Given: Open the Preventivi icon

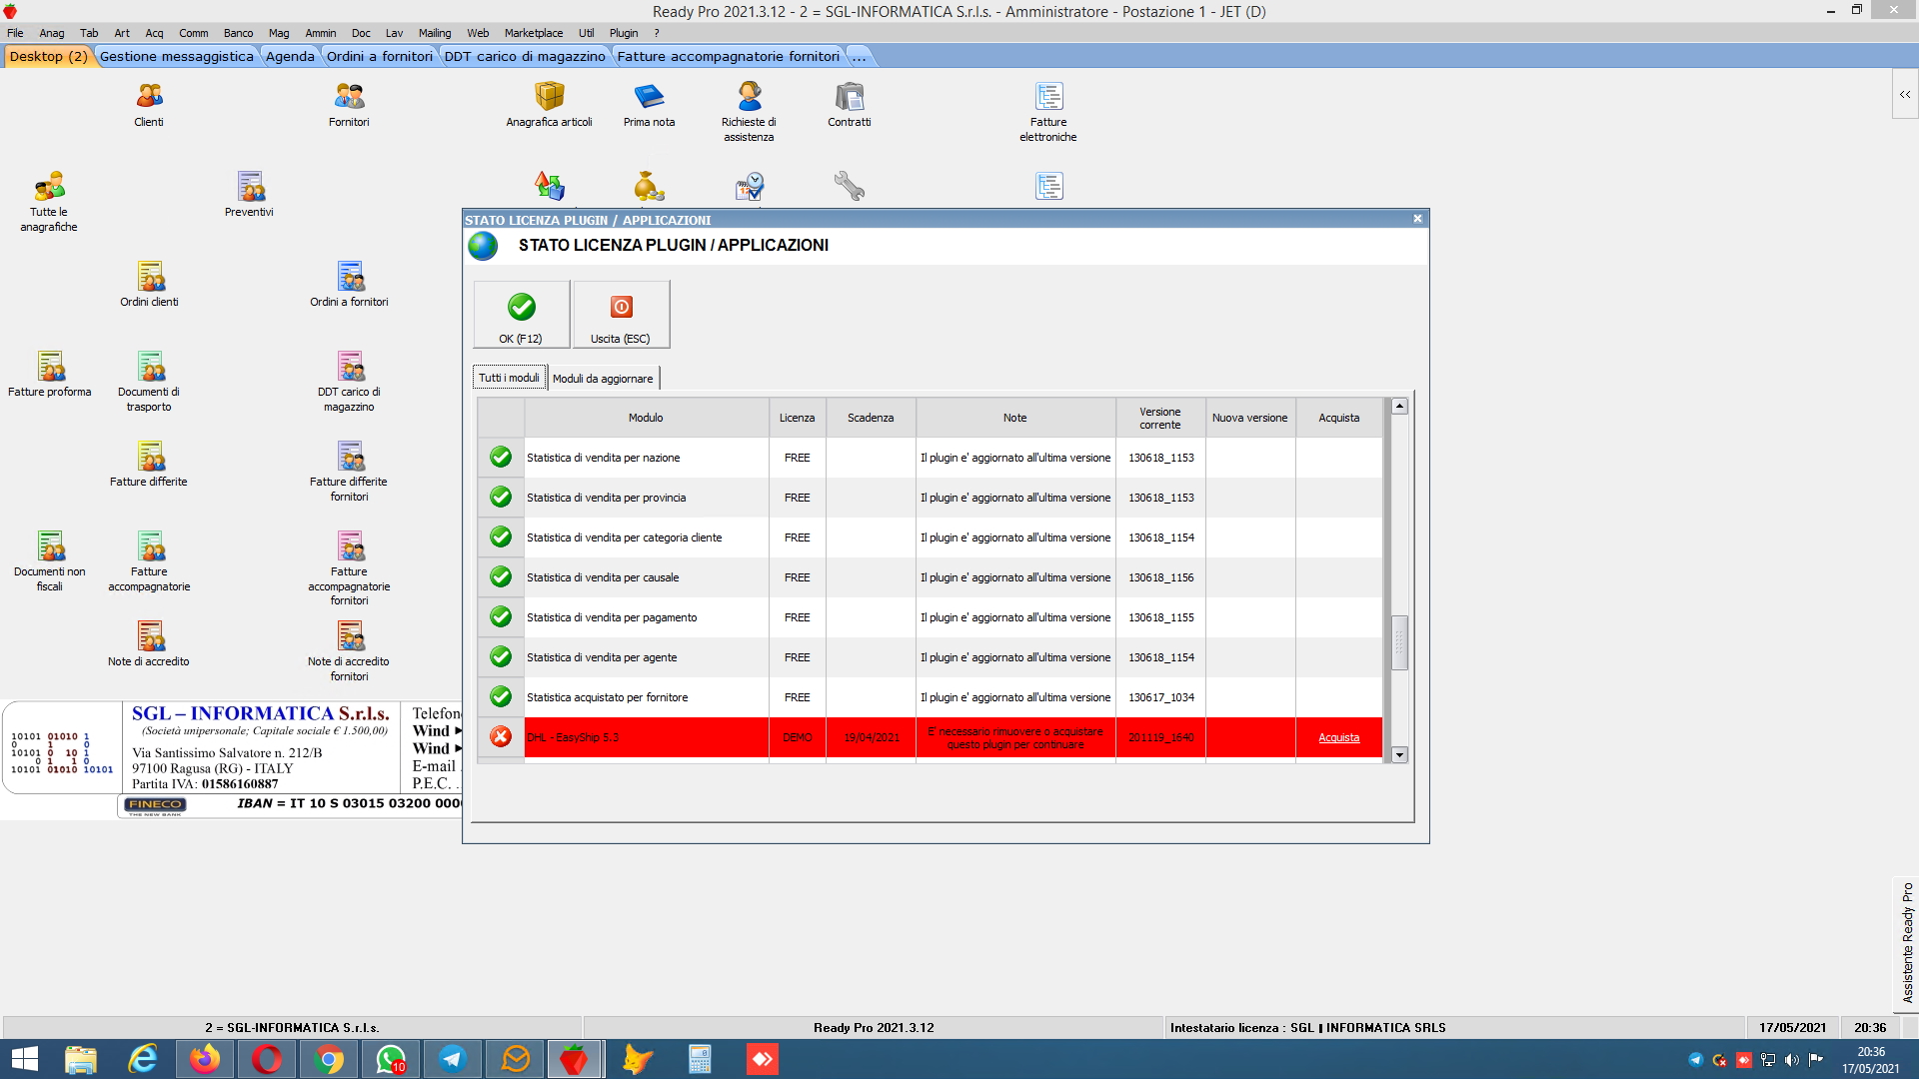Looking at the screenshot, I should (249, 195).
